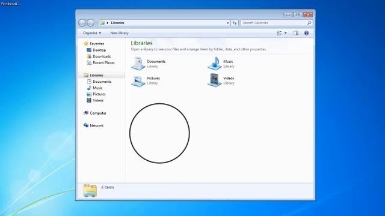Viewport: 385px width, 216px height.
Task: Select Videos under Libraries in sidebar
Action: pos(98,100)
